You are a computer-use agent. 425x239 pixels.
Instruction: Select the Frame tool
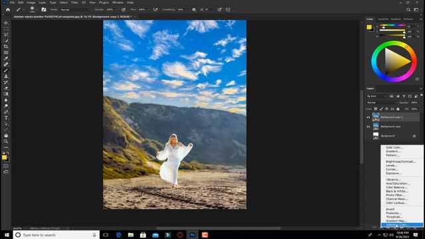pyautogui.click(x=6, y=52)
